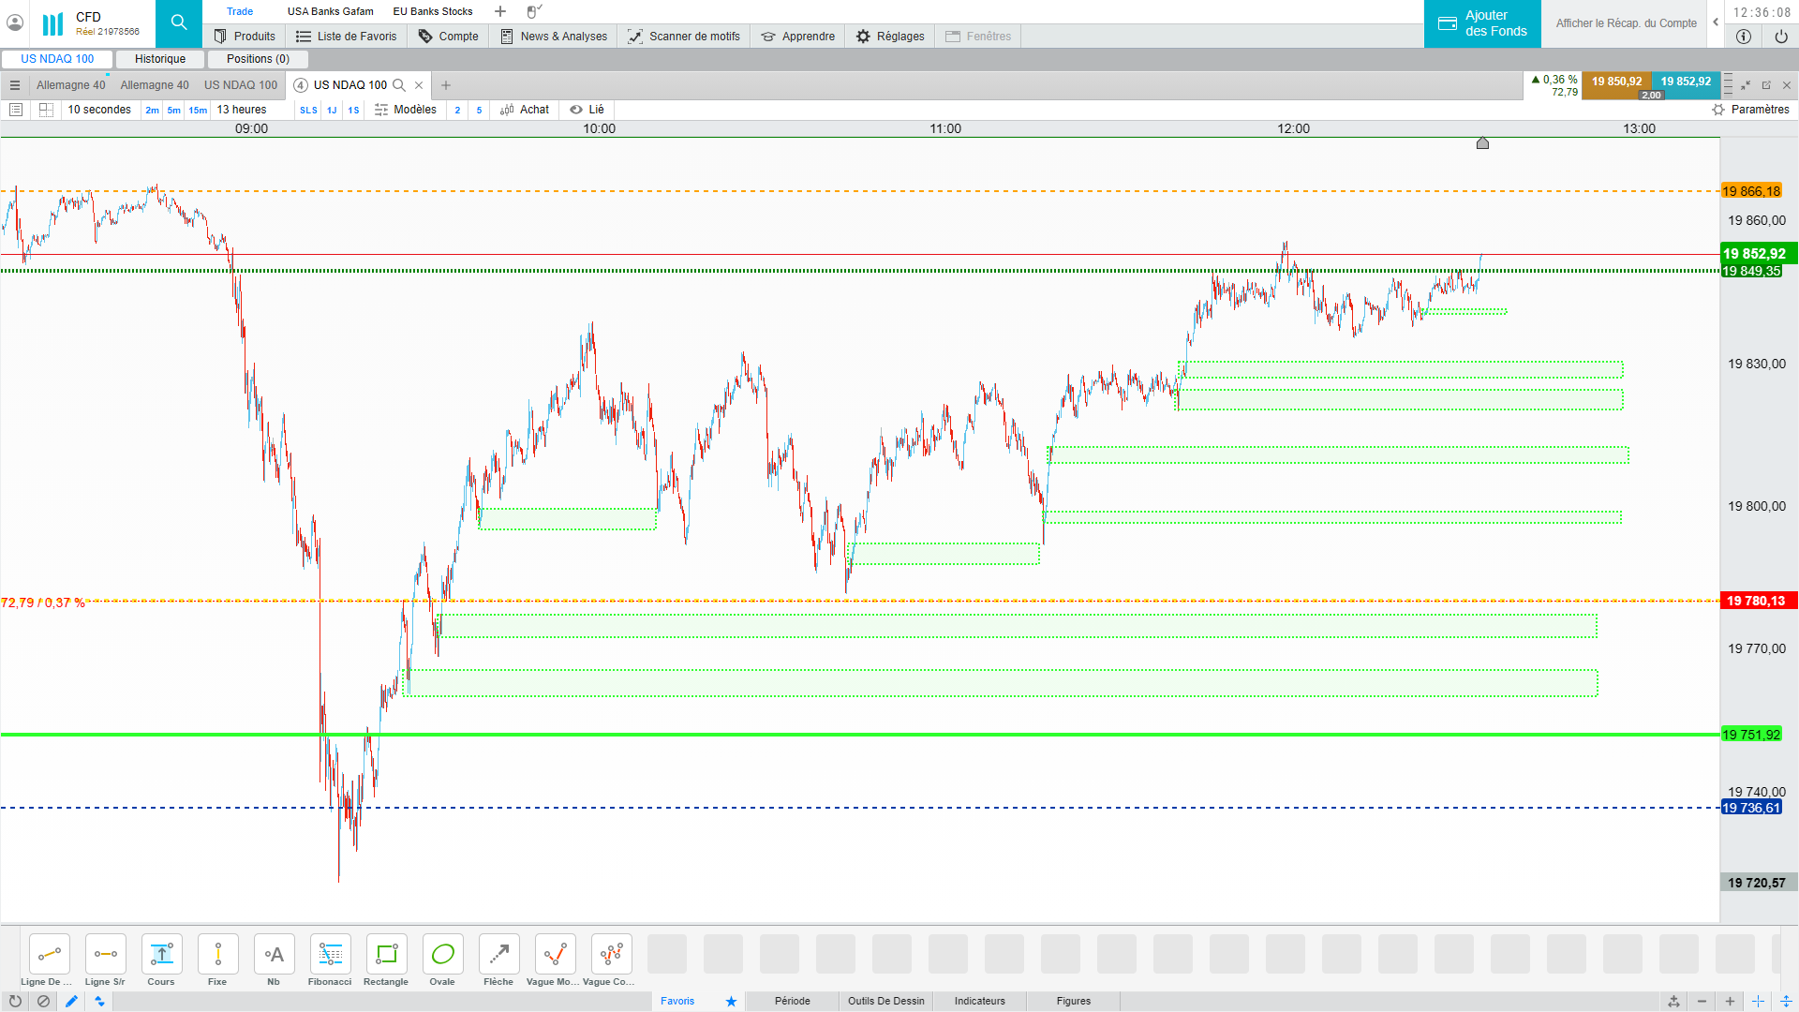Click the green 19 751,92 price label

tap(1751, 735)
